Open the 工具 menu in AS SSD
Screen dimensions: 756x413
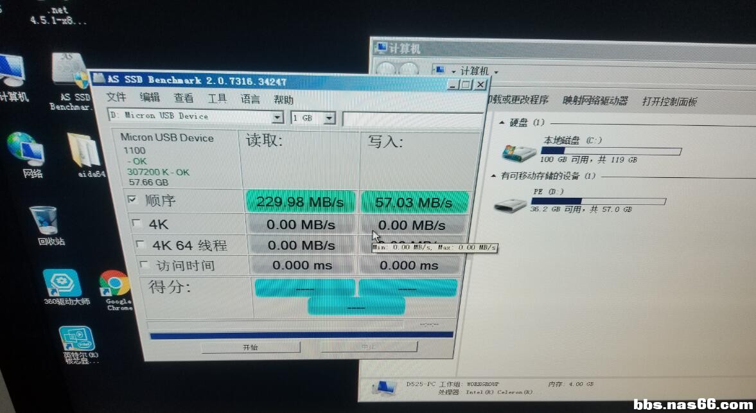tap(218, 98)
